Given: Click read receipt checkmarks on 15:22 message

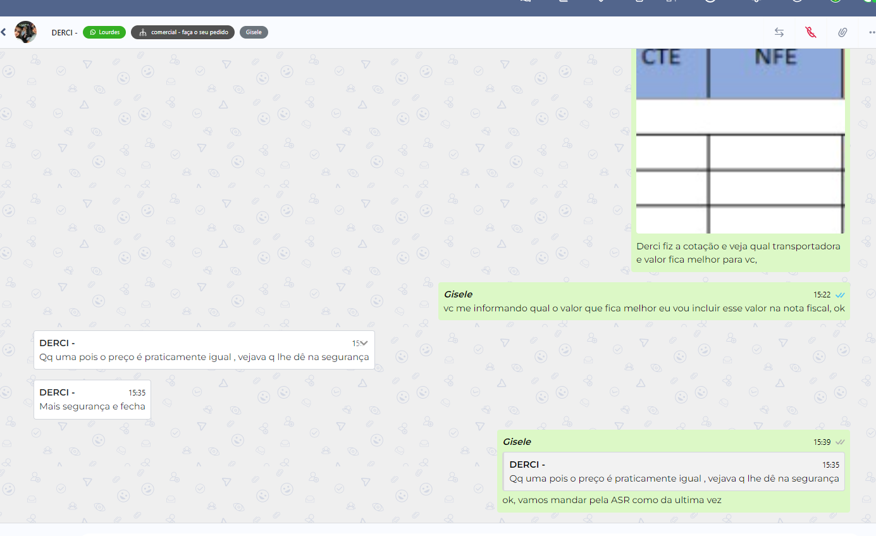Looking at the screenshot, I should tap(840, 295).
